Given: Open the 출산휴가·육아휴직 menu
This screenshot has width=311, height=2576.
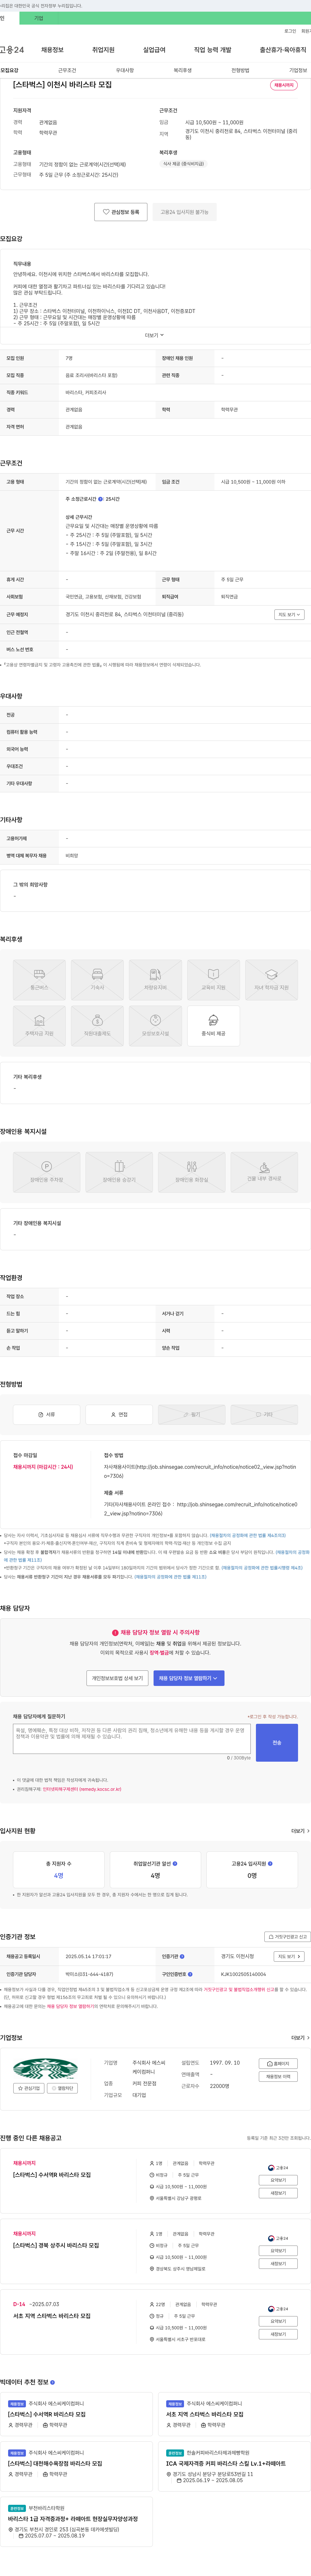Looking at the screenshot, I should click(283, 50).
